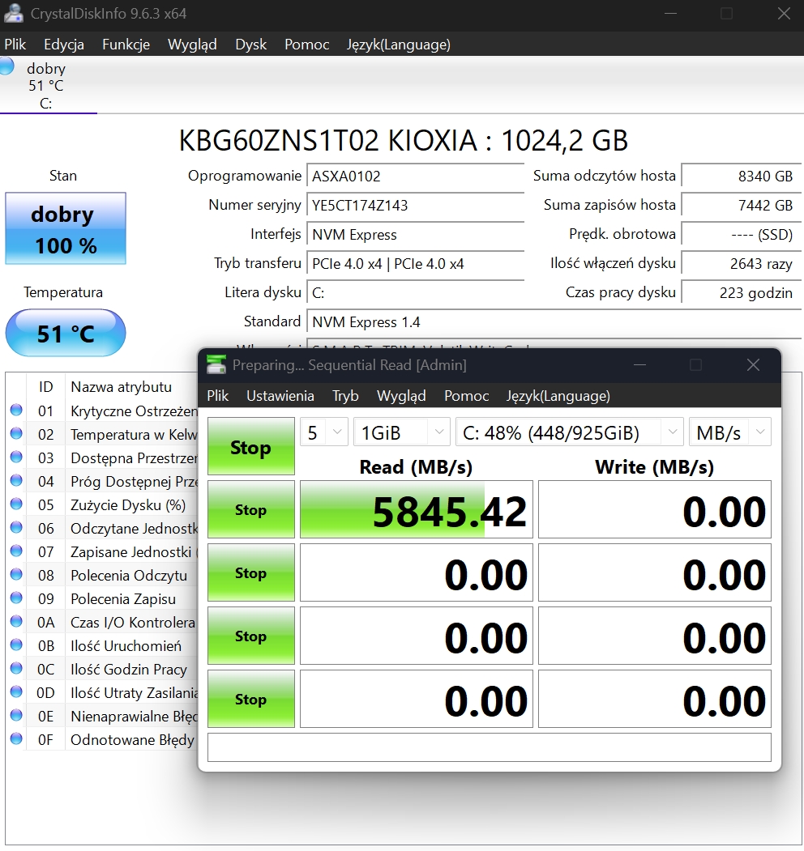Screen dimensions: 804x851
Task: Click the status dot for attribute 0F
Action: coord(15,739)
